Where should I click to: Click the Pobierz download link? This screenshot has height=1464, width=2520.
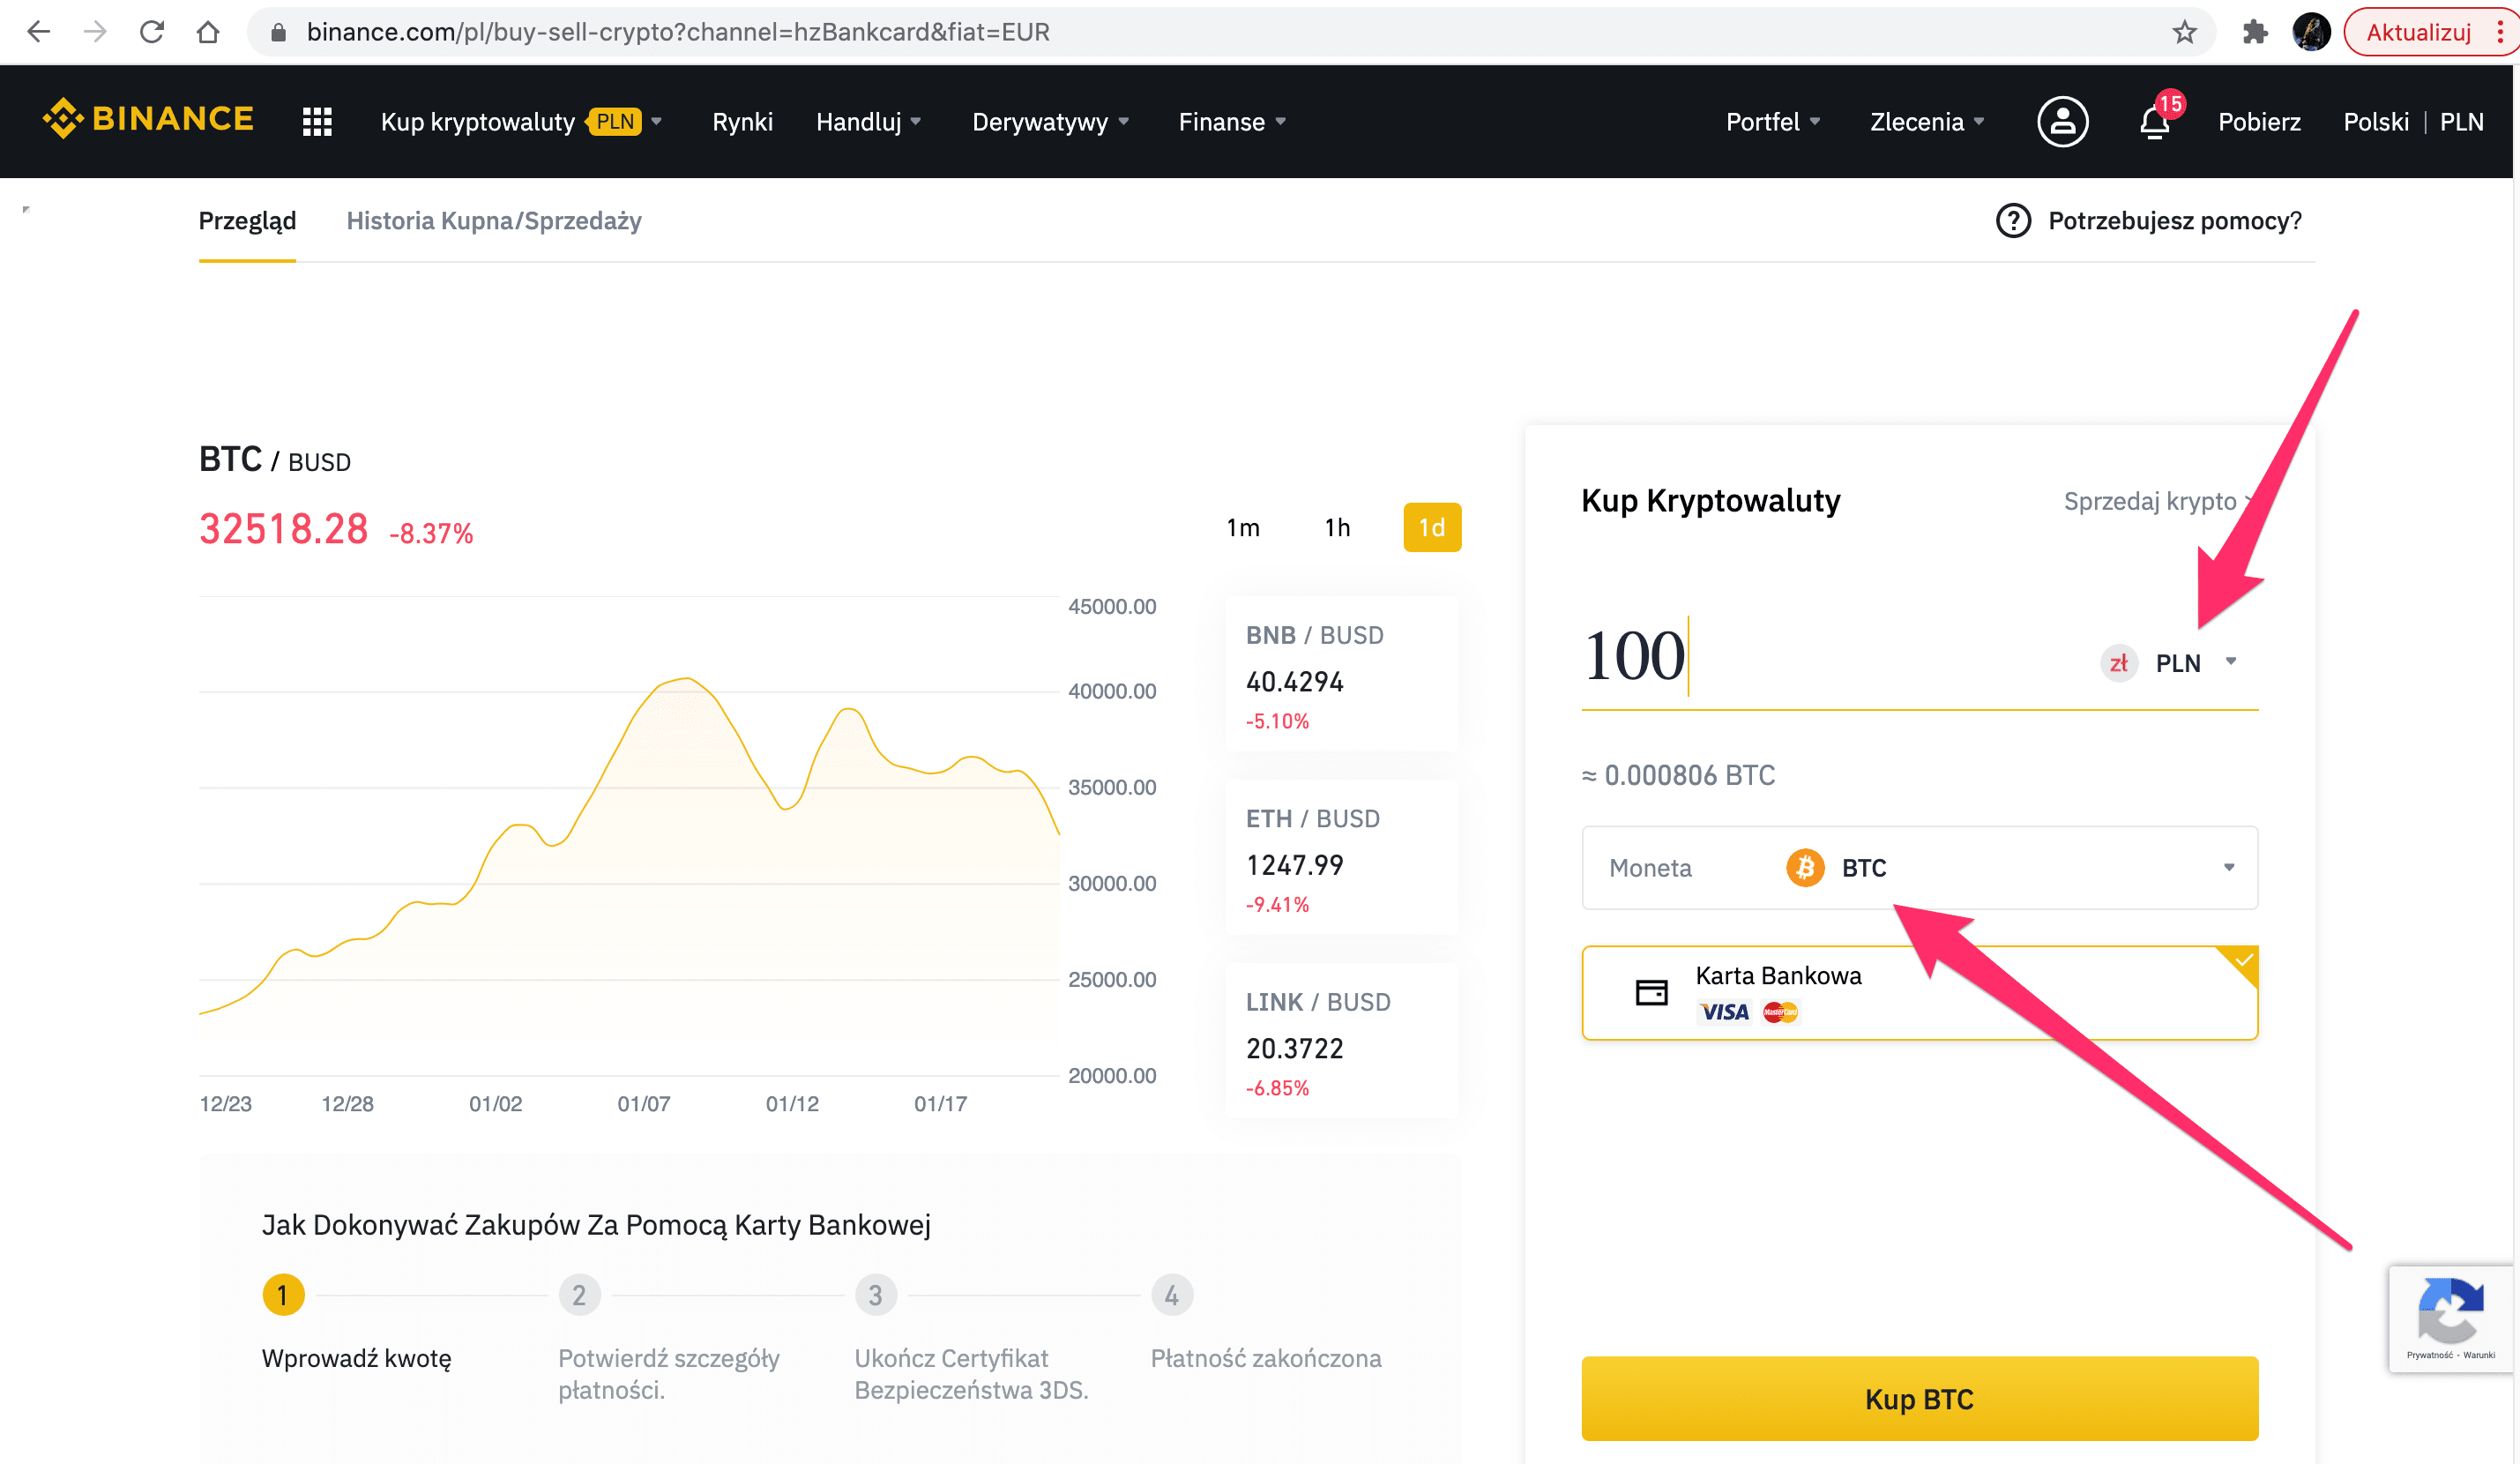(x=2258, y=121)
